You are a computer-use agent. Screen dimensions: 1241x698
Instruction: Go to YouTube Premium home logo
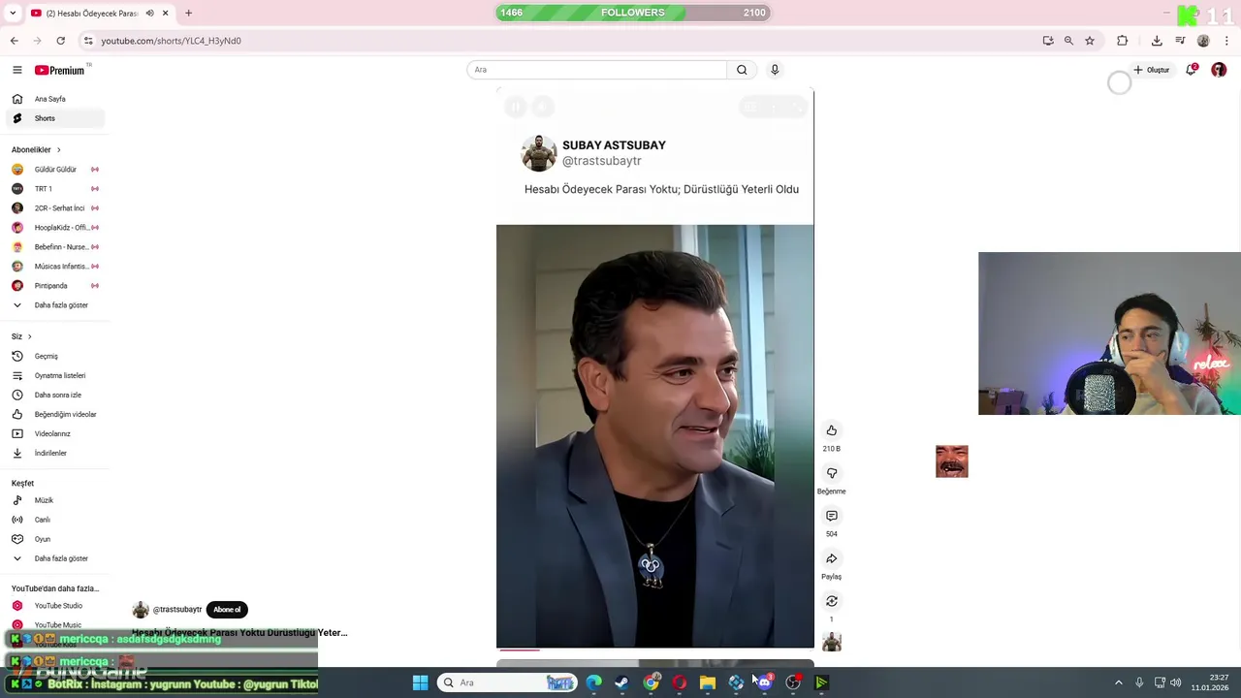click(x=62, y=70)
